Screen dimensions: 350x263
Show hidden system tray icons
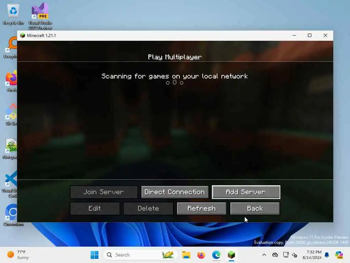coord(264,255)
